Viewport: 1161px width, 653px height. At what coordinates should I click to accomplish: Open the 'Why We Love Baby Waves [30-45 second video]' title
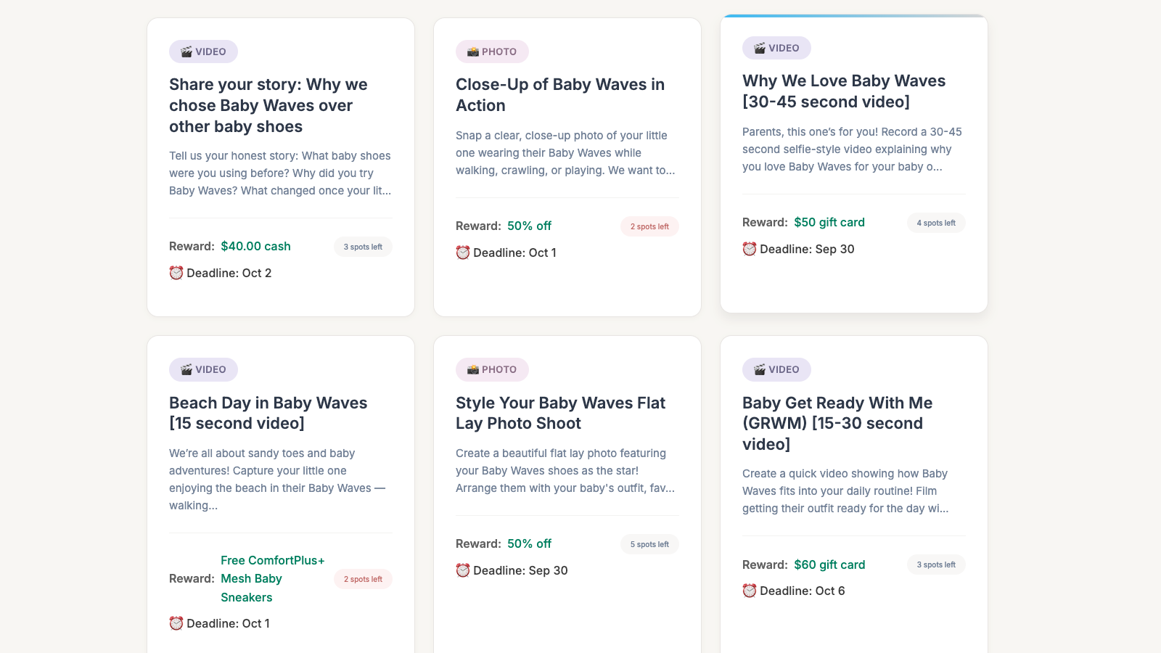click(x=844, y=91)
